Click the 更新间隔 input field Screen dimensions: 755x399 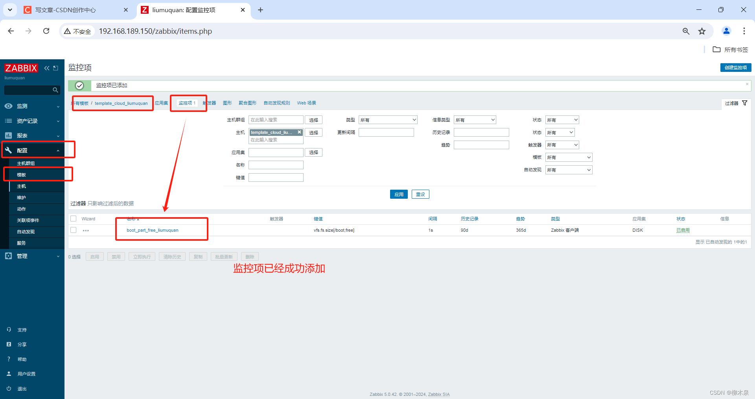pyautogui.click(x=386, y=132)
